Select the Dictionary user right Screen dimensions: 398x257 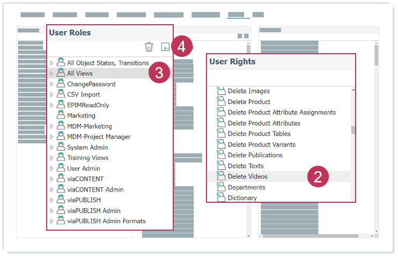242,197
